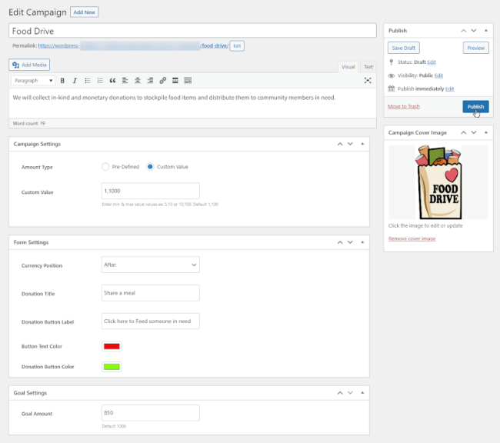Screen dimensions: 500x443
Task: Switch to the Visual editor tab
Action: tap(348, 67)
